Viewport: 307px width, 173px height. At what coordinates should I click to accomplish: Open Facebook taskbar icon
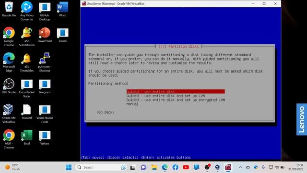pos(175,167)
